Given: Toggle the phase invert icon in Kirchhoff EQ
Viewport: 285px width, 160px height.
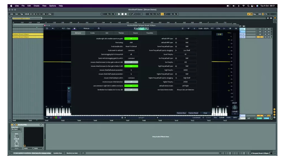Looking at the screenshot, I should pos(188,29).
